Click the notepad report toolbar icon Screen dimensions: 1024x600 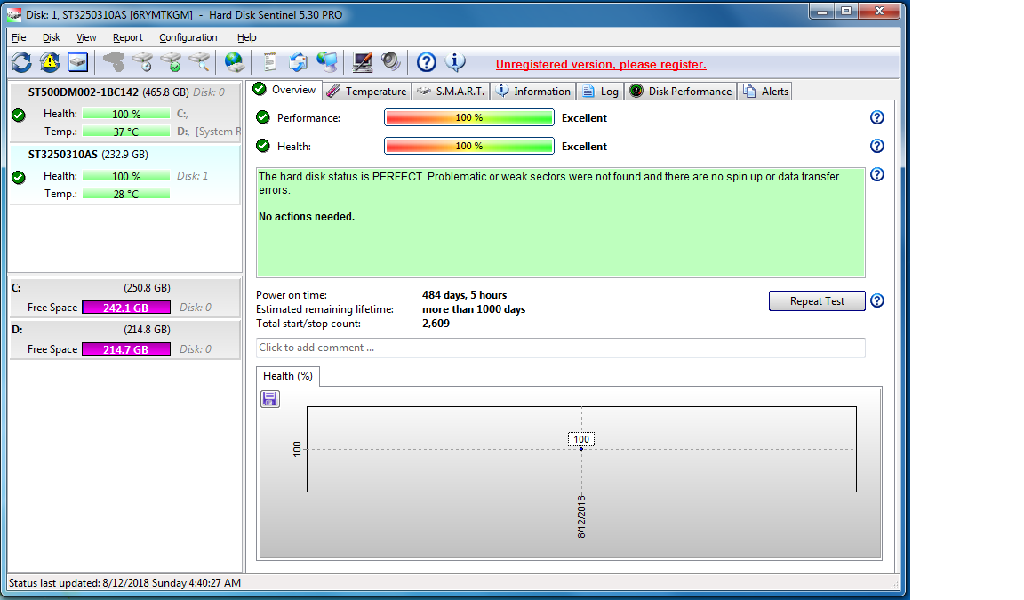coord(269,63)
